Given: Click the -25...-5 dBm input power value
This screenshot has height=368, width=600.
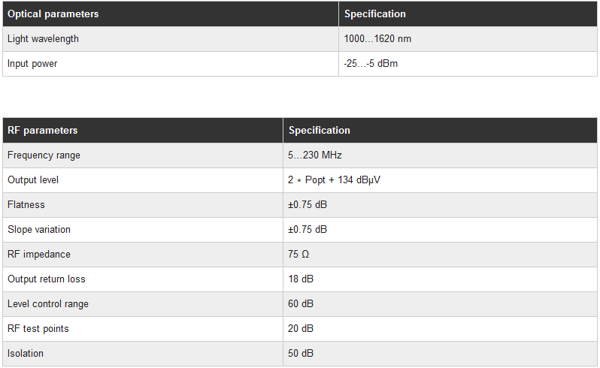Looking at the screenshot, I should (x=371, y=64).
